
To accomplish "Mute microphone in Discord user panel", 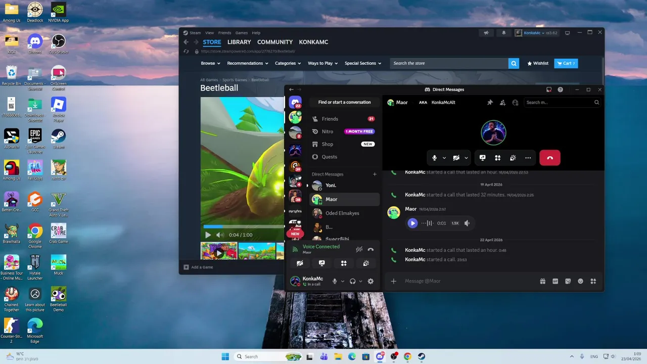I will pyautogui.click(x=335, y=281).
